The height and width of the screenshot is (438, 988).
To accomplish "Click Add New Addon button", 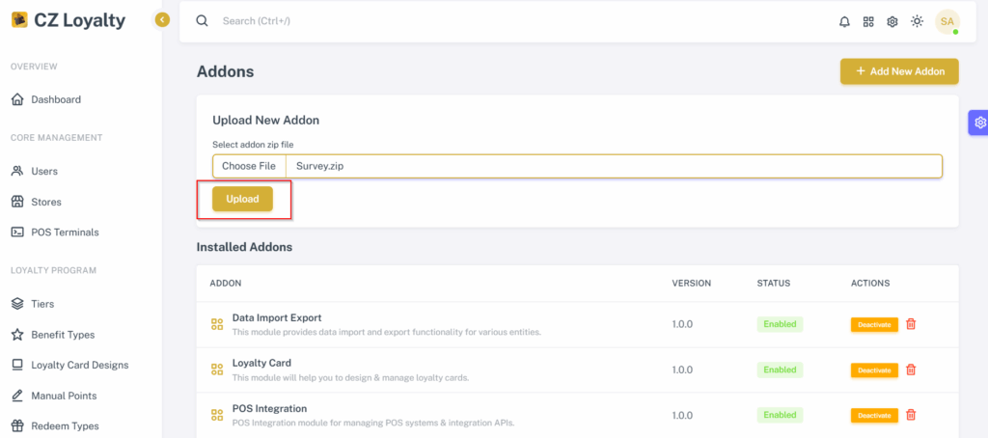I will coord(899,71).
